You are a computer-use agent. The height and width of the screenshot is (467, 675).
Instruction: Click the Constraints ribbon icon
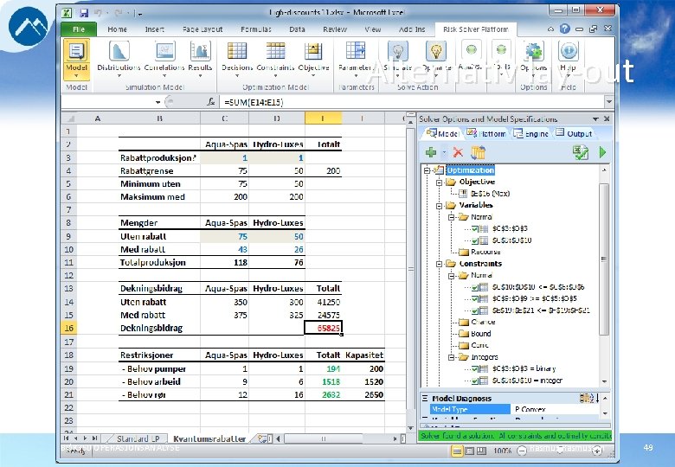point(275,51)
